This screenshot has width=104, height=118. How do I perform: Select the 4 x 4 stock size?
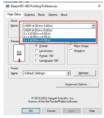[59, 37]
